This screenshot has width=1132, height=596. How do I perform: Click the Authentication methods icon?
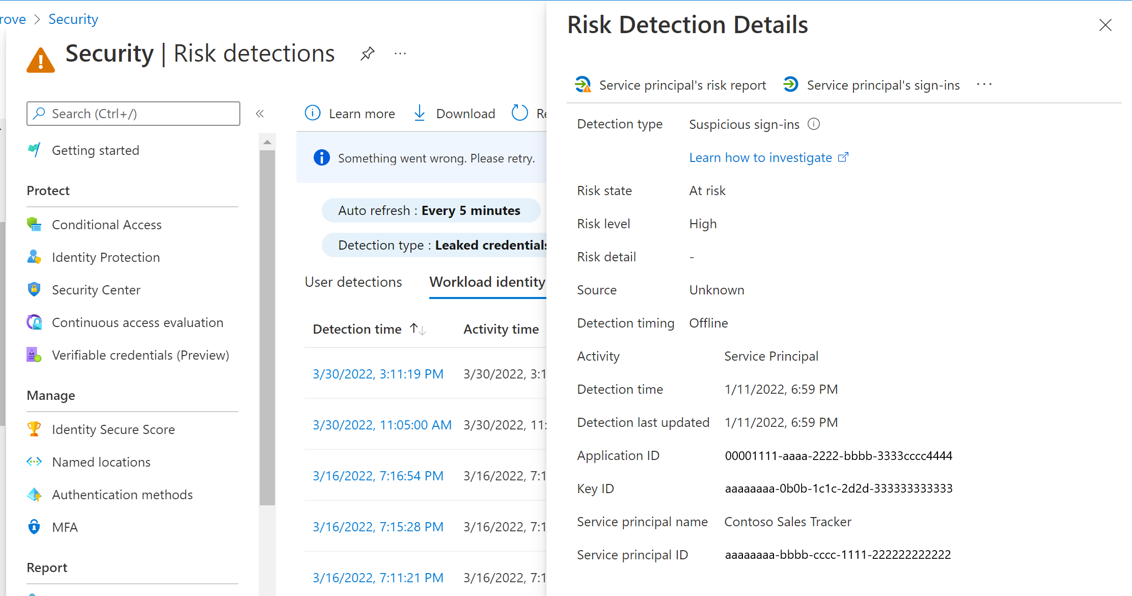coord(35,494)
